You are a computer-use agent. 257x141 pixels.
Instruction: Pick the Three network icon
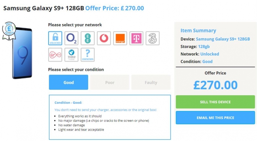tap(153, 38)
